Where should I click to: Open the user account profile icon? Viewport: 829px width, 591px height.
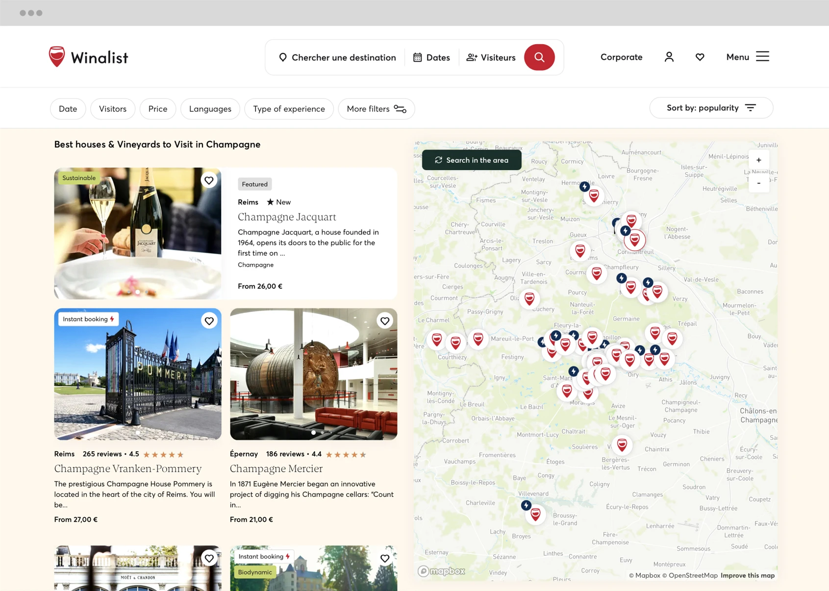(x=669, y=57)
